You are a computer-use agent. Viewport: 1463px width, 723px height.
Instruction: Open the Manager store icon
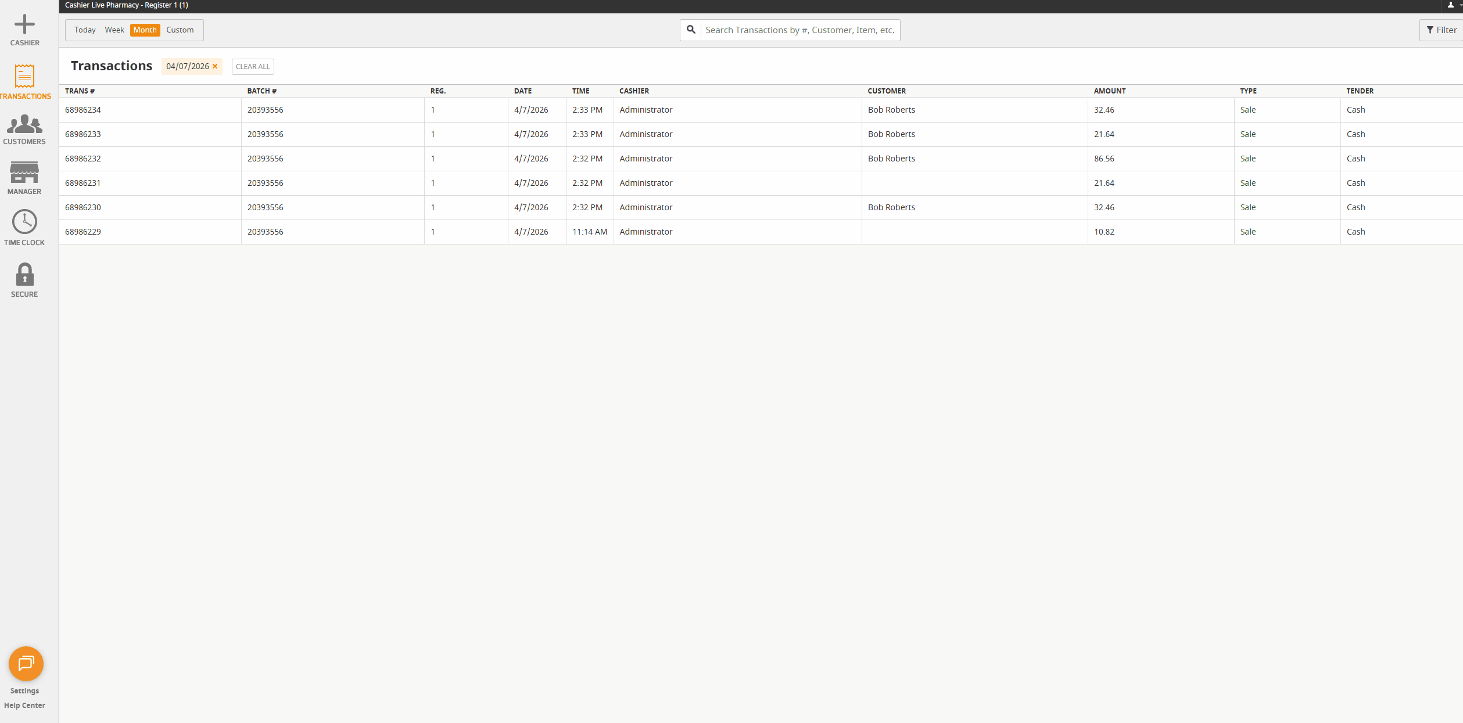24,173
